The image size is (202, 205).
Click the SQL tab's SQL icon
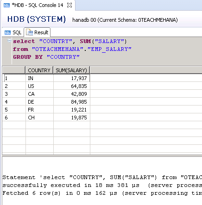pyautogui.click(x=7, y=32)
